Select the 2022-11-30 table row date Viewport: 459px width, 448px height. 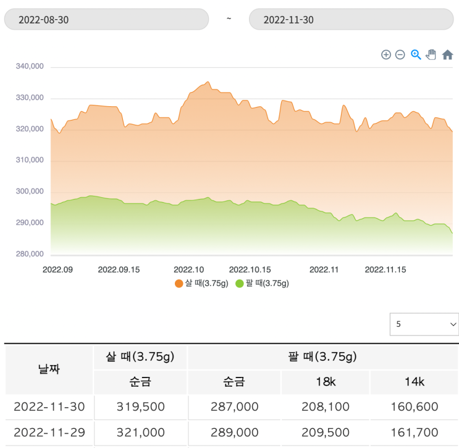click(49, 407)
